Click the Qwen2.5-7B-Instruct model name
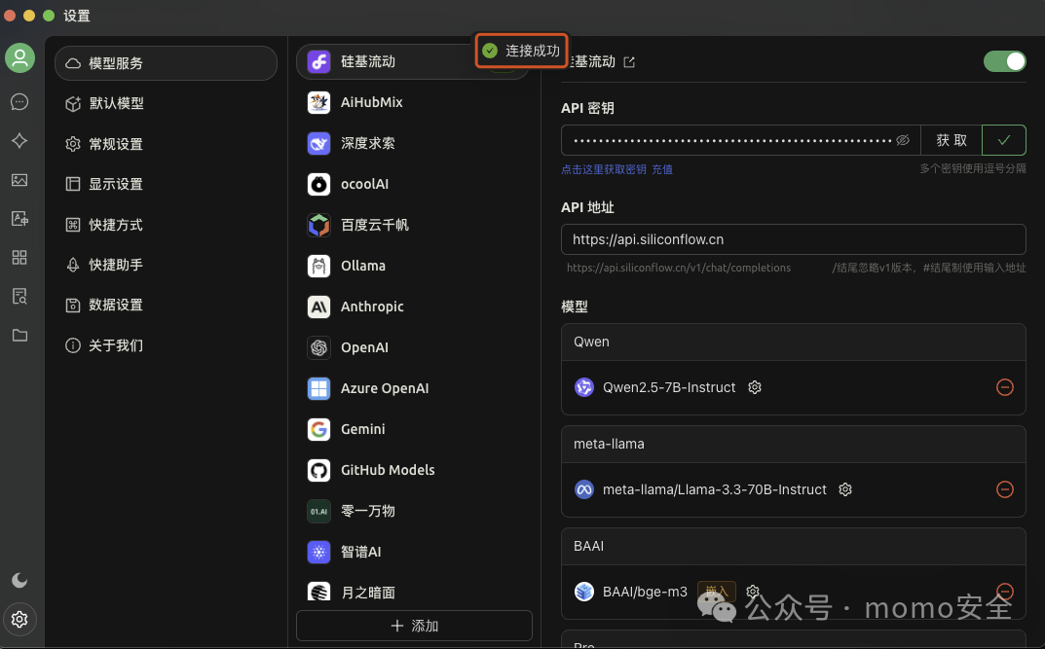The width and height of the screenshot is (1045, 649). [x=669, y=387]
